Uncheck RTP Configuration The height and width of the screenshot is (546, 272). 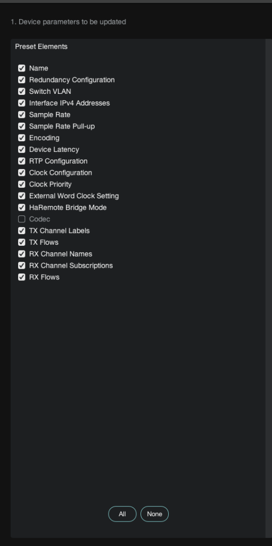pos(22,161)
